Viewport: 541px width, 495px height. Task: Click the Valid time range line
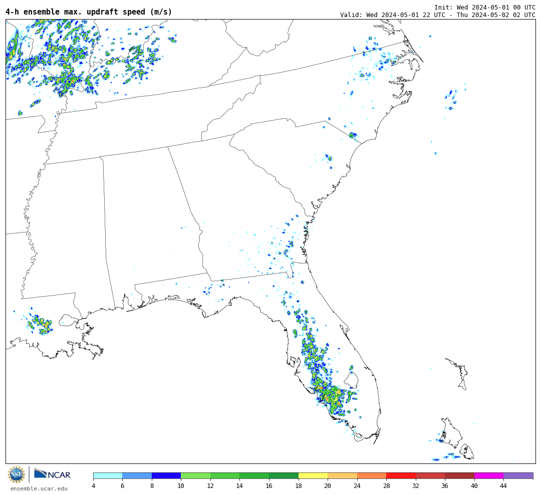[437, 15]
